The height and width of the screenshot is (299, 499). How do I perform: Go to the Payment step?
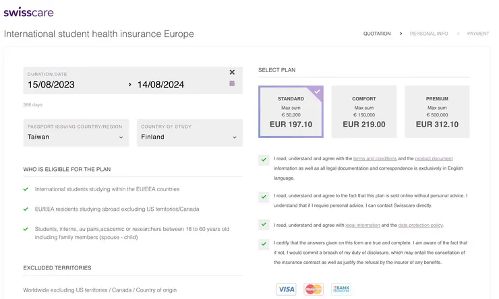pos(478,34)
